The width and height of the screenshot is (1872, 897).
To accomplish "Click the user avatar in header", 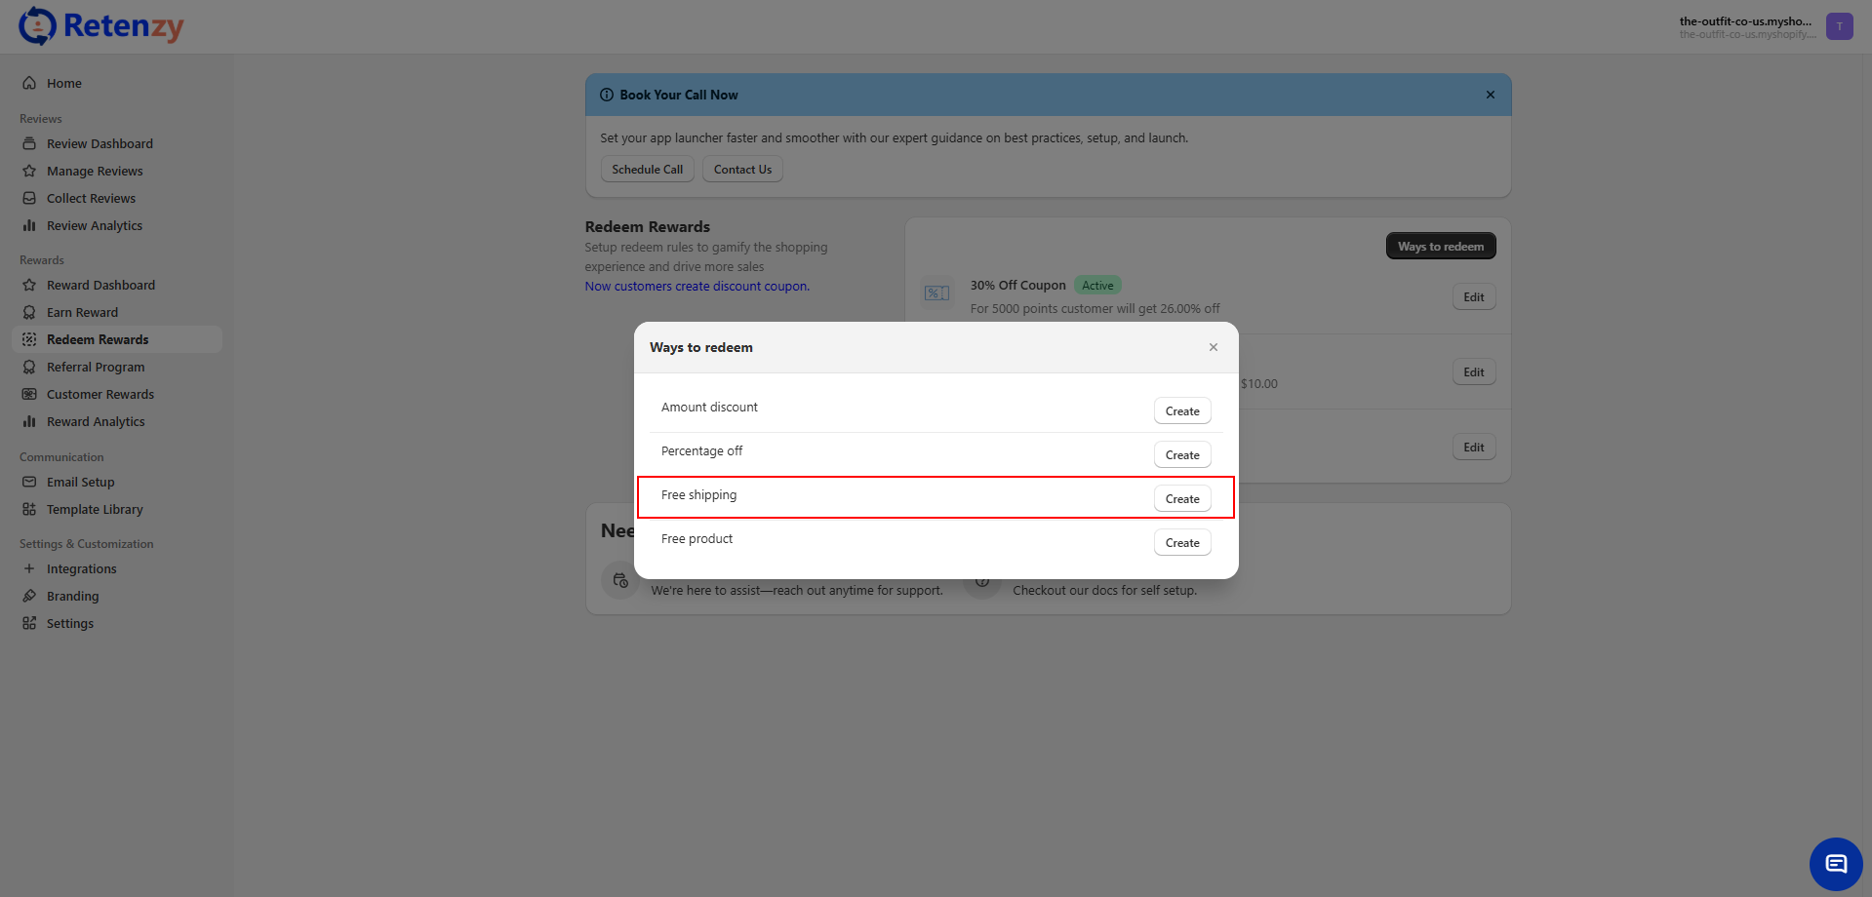I will click(1839, 26).
